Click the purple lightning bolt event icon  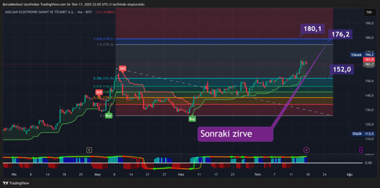pyautogui.click(x=306, y=150)
